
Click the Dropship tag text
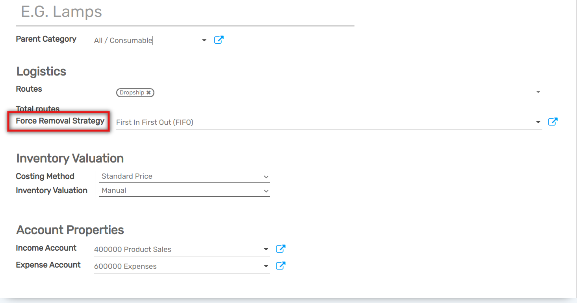click(x=132, y=92)
